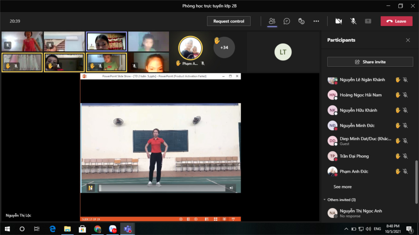Screen dimensions: 419x235
Task: Unmute the microphone in toolbar
Action: [x=353, y=21]
